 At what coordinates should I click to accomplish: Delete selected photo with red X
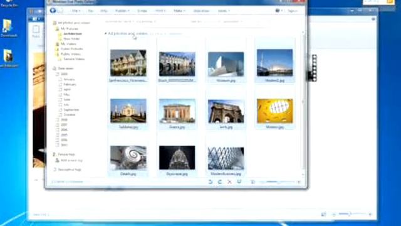(229, 181)
